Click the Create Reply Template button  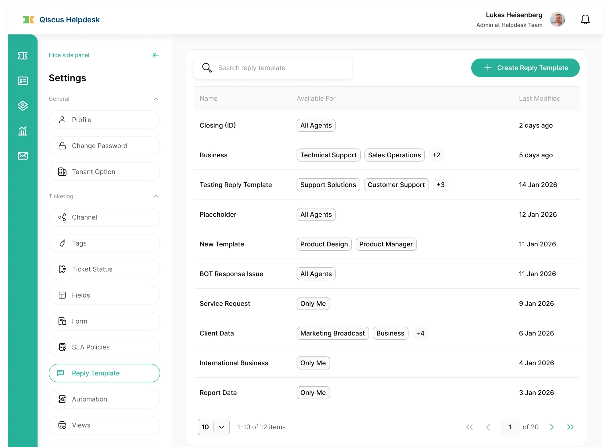pyautogui.click(x=525, y=68)
